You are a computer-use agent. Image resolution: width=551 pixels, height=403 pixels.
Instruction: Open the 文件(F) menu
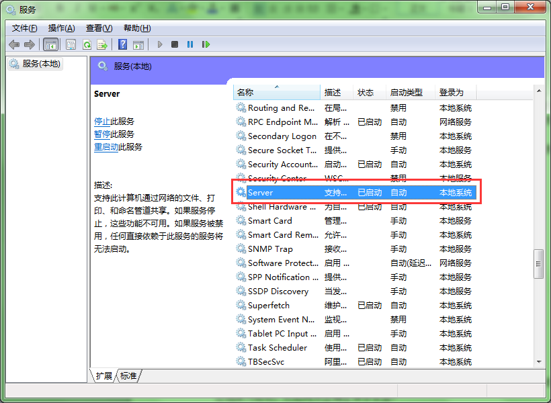pos(25,28)
